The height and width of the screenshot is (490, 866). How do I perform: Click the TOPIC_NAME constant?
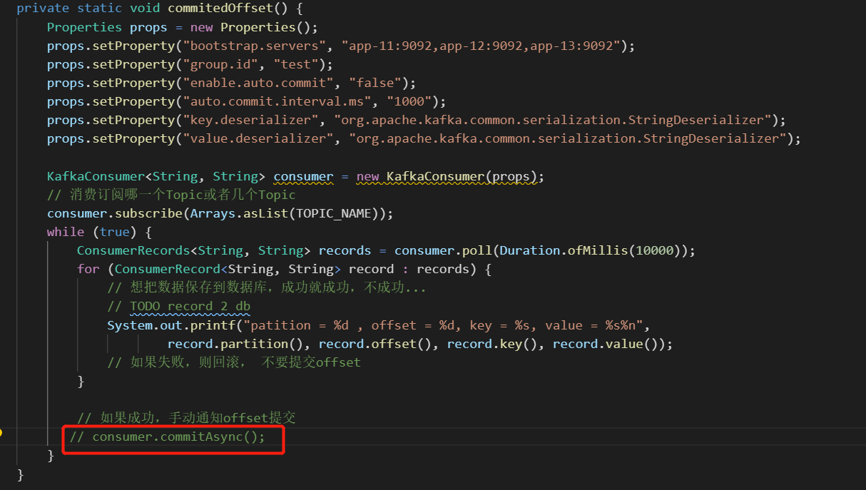pos(334,213)
